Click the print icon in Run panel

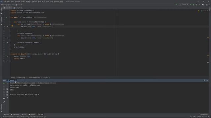point(7,95)
